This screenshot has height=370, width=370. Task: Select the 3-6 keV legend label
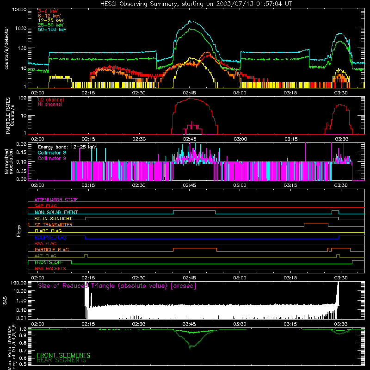tap(48, 11)
